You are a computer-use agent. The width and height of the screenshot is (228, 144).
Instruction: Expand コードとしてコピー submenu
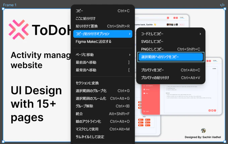coord(171,34)
